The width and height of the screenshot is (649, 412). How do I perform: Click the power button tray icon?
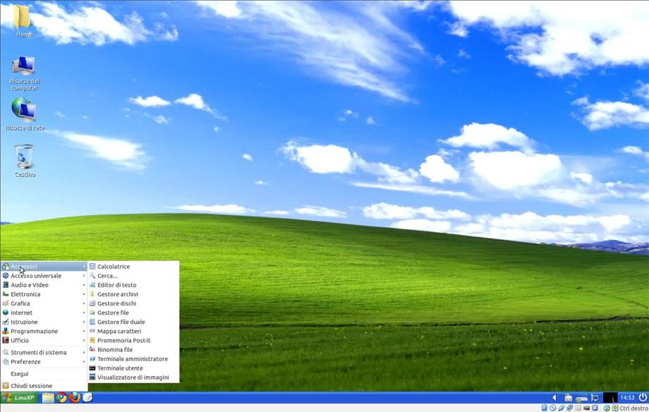tap(643, 397)
